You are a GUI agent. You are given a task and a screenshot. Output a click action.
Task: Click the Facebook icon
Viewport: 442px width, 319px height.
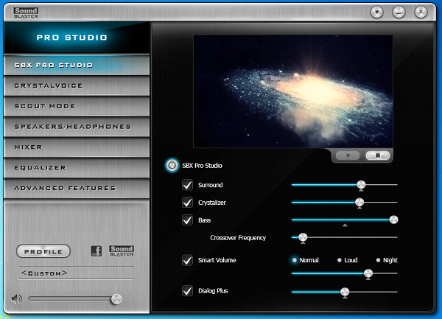coord(96,250)
